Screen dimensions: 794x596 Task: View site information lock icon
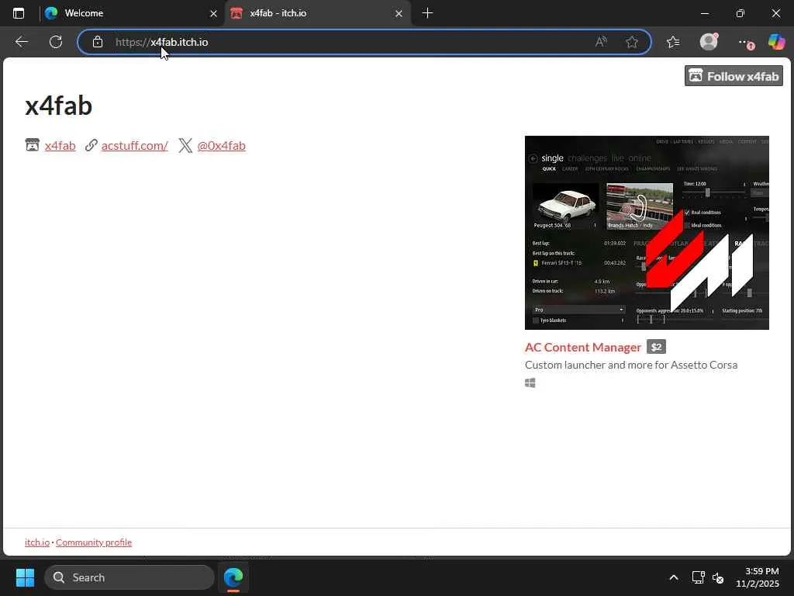98,42
